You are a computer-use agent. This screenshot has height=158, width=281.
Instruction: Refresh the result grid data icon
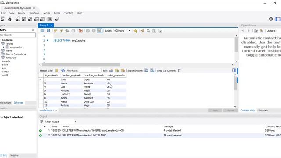point(63,71)
